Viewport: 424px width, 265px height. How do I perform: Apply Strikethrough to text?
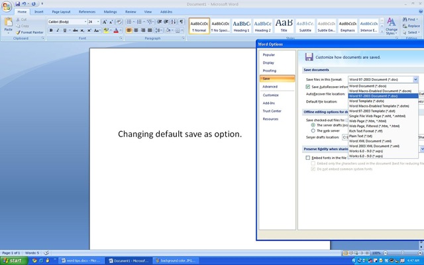(x=75, y=30)
